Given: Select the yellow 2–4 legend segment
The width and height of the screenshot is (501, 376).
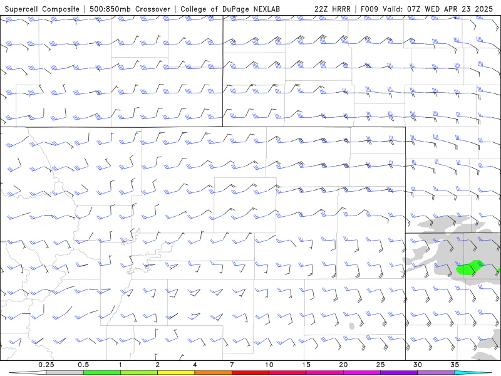Looking at the screenshot, I should click(x=176, y=373).
